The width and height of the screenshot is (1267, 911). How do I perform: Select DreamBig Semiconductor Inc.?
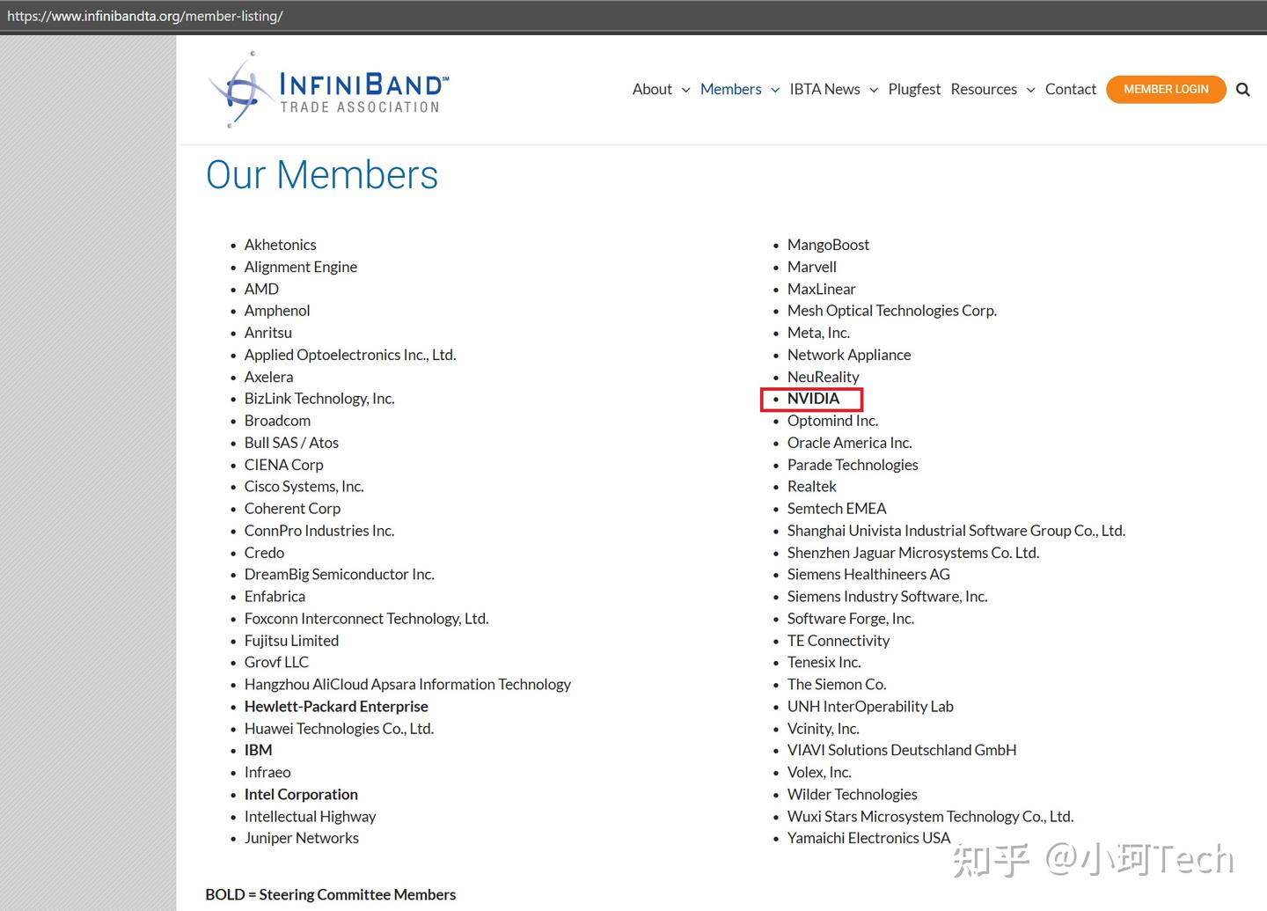coord(340,574)
